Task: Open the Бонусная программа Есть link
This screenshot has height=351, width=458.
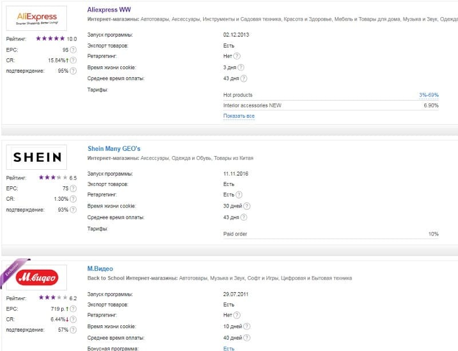Action: [x=228, y=348]
